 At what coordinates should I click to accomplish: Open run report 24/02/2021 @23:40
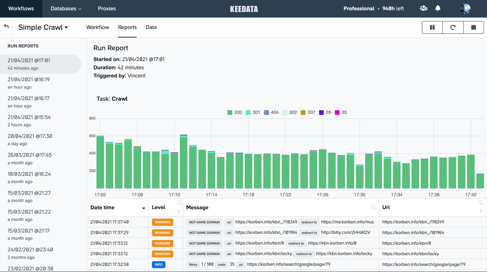point(40,253)
